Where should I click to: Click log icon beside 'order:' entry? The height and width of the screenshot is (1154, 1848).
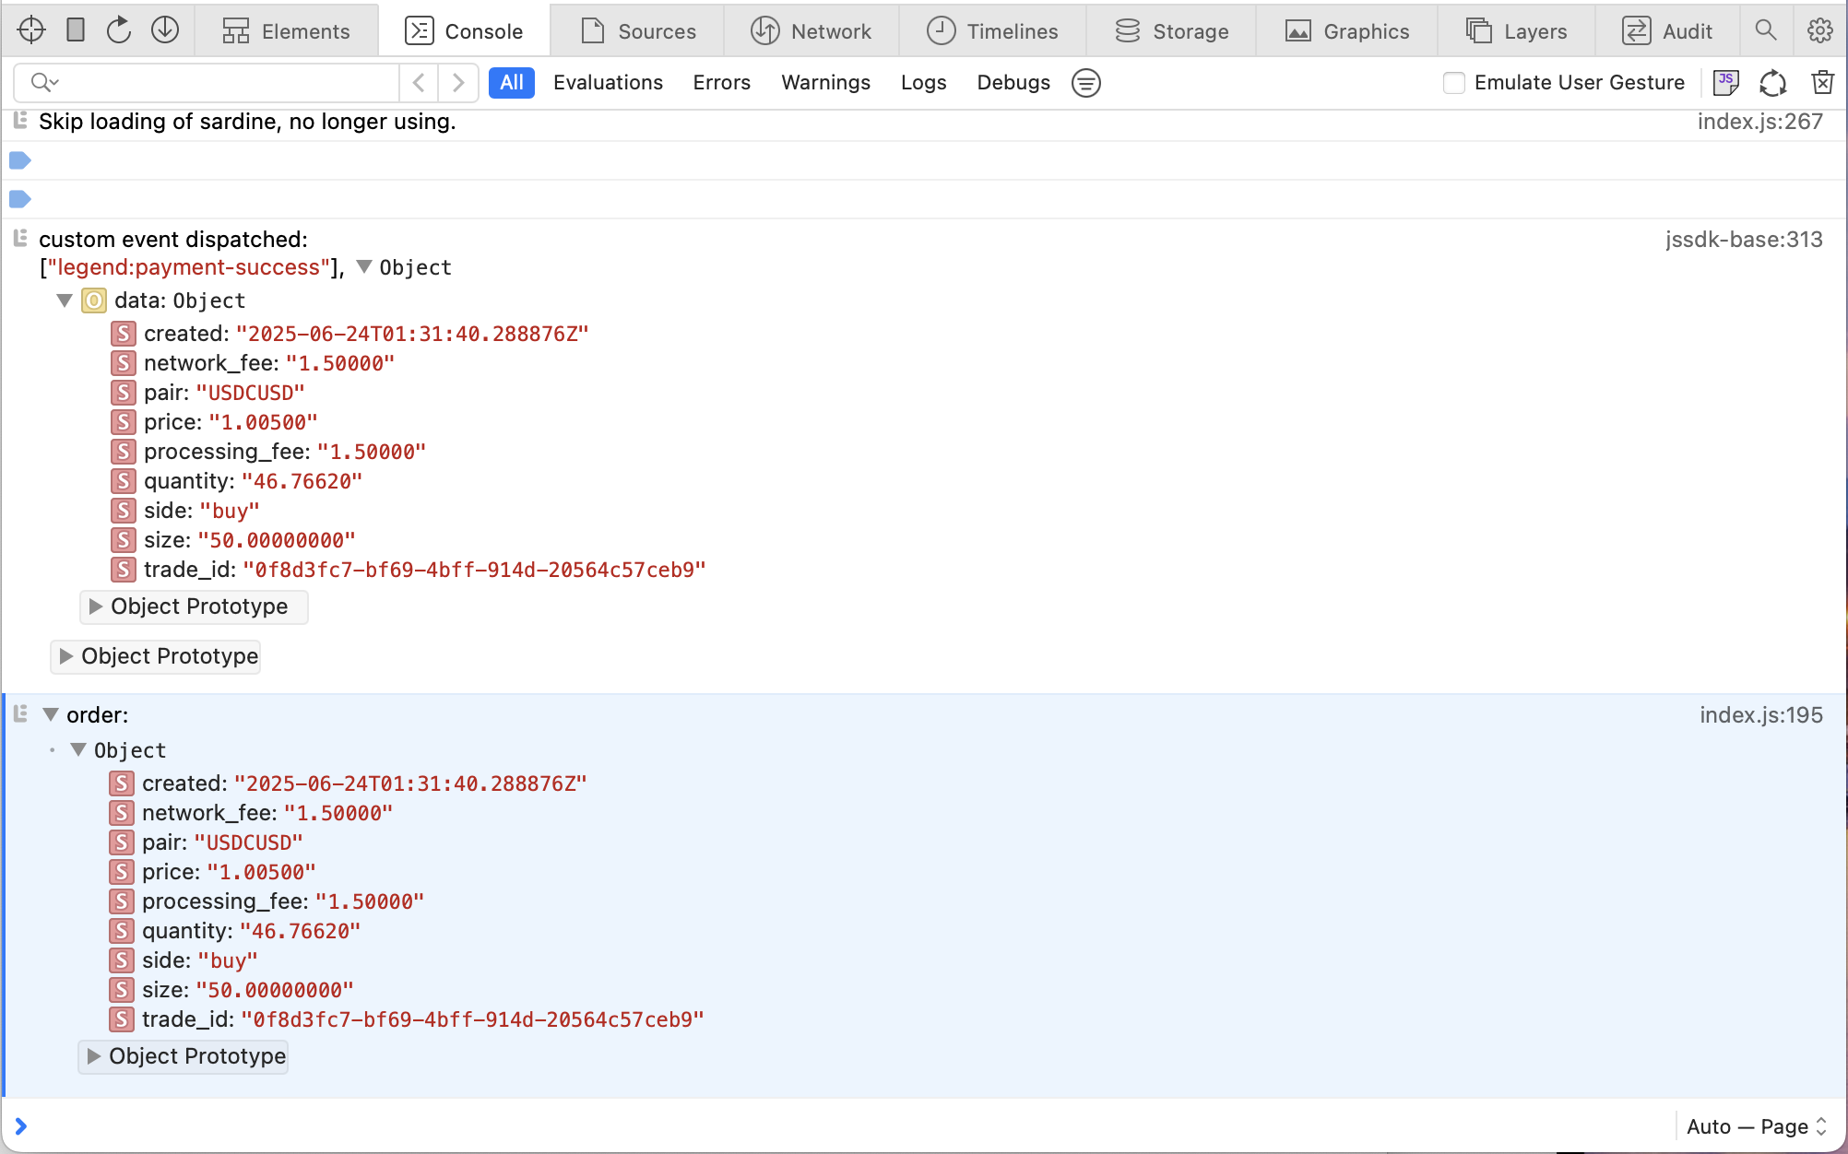coord(20,714)
